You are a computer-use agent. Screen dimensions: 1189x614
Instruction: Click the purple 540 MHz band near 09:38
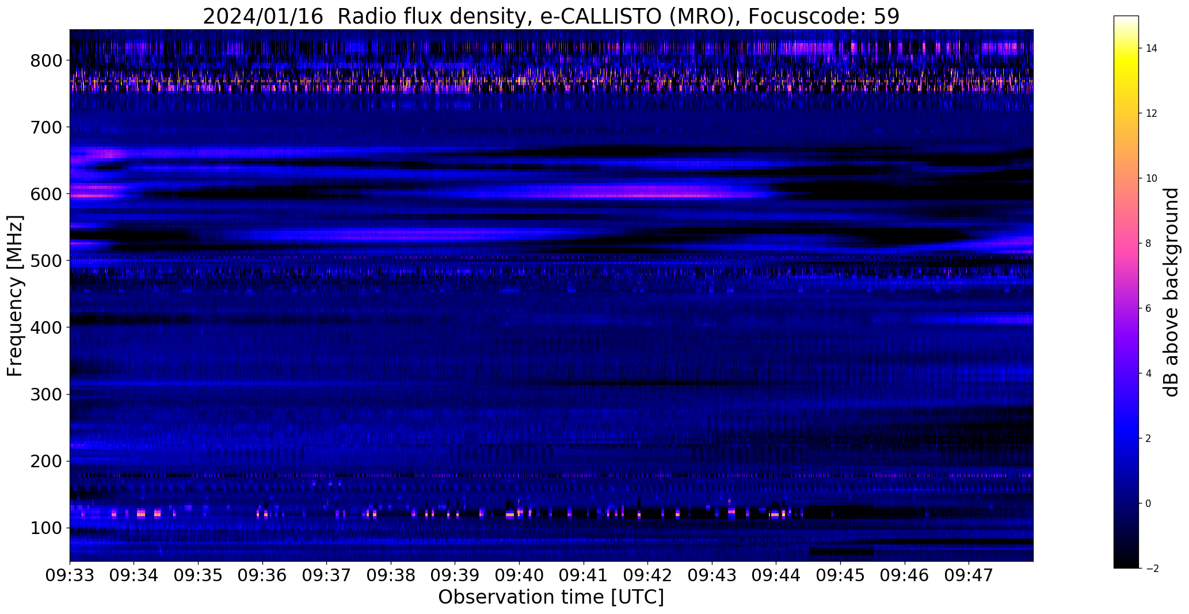coord(391,235)
